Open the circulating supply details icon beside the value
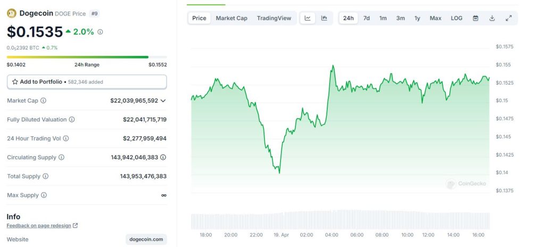 pos(163,158)
